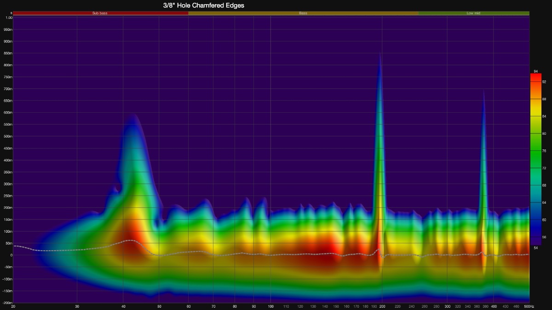
Task: Click the yellow 84 level on color legend
Action: tap(535, 116)
